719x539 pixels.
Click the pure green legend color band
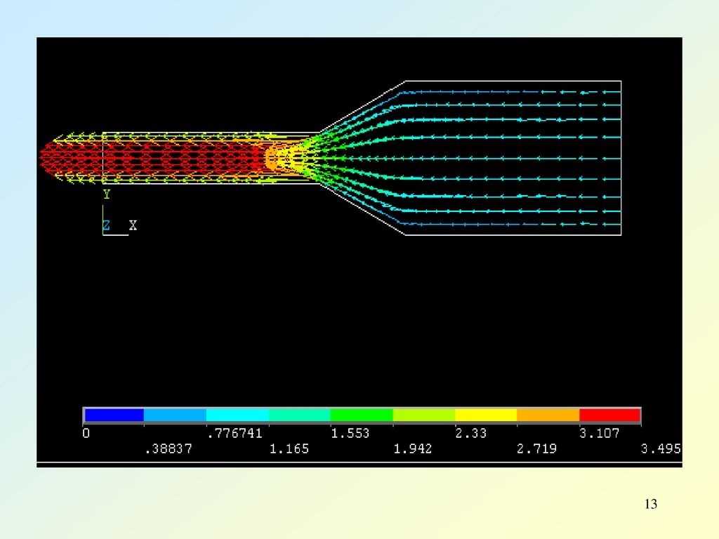(x=362, y=415)
